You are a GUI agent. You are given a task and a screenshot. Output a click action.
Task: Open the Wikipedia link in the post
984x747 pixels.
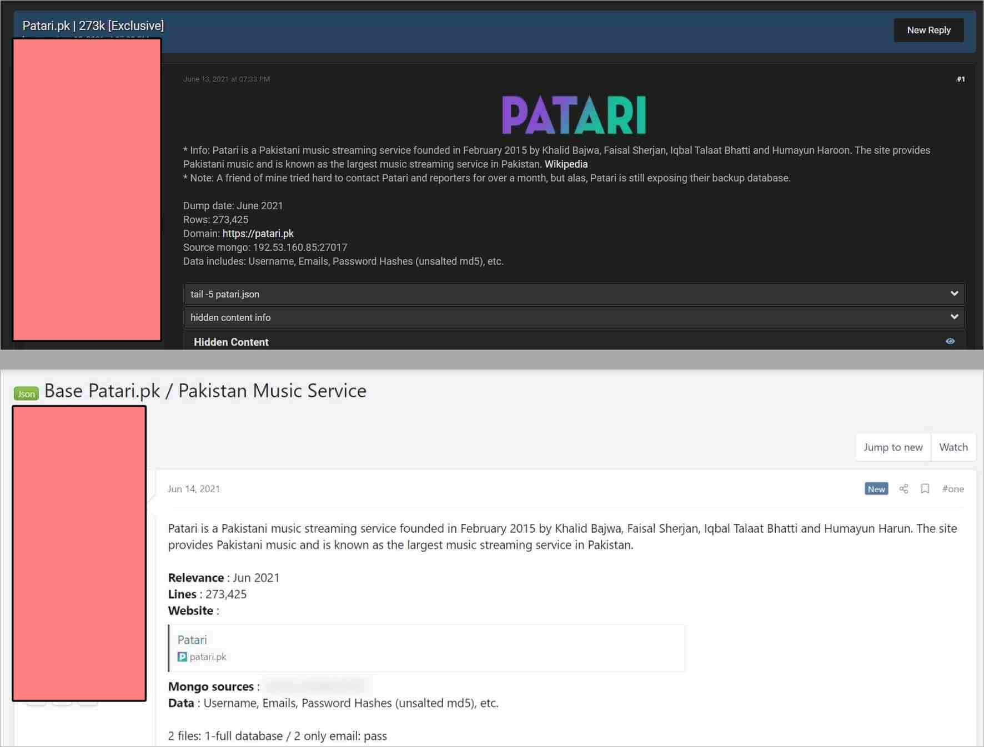(566, 164)
